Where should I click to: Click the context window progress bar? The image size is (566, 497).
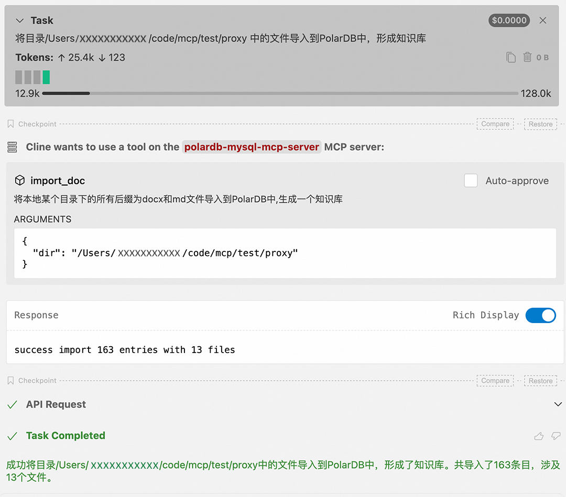click(x=280, y=93)
